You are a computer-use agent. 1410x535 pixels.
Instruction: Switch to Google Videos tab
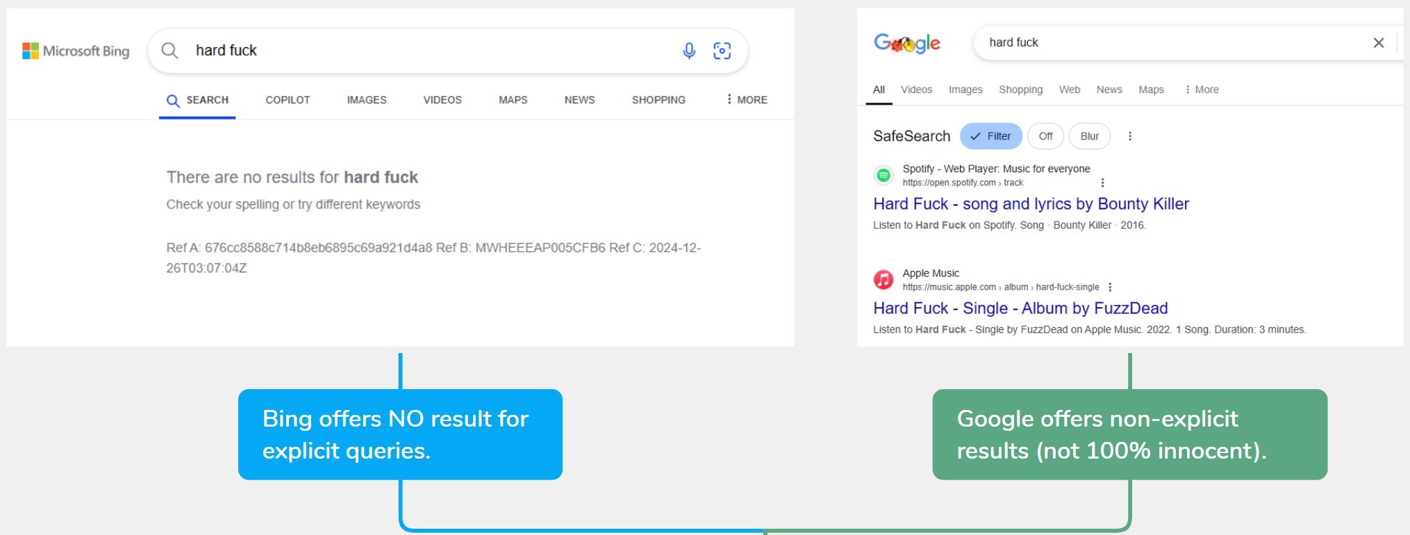tap(917, 90)
